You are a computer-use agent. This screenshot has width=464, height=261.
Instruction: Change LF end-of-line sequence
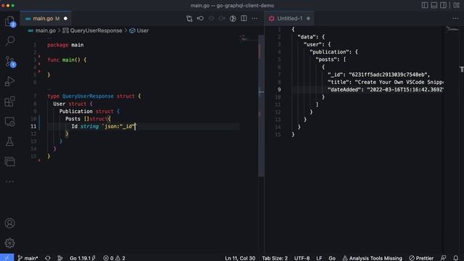[x=319, y=258]
